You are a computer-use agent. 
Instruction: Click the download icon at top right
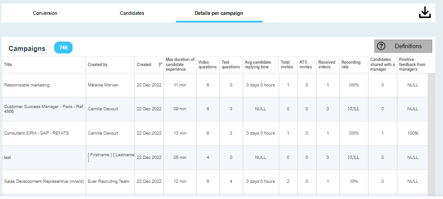(425, 13)
